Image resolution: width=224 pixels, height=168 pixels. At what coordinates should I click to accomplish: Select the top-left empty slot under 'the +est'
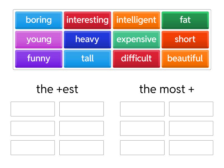(x=32, y=109)
